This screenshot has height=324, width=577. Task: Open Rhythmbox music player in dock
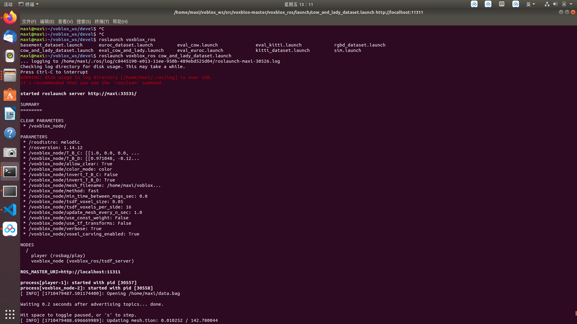click(10, 56)
